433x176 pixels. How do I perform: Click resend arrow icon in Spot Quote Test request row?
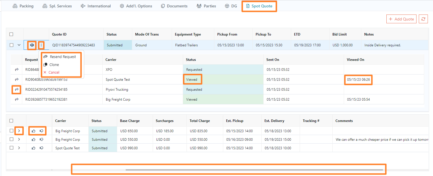17,80
